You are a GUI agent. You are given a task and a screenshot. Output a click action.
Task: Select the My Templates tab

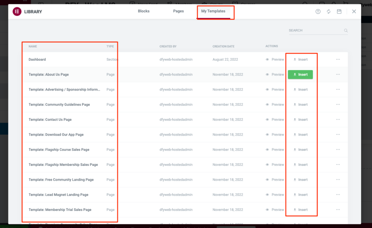click(213, 11)
